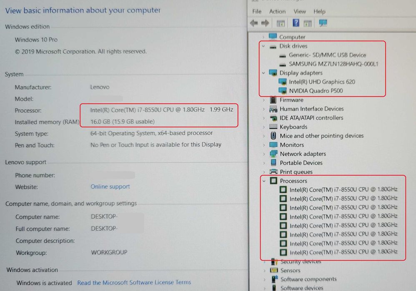Click the Back arrow in Device Manager toolbar
The width and height of the screenshot is (416, 291).
tap(254, 23)
